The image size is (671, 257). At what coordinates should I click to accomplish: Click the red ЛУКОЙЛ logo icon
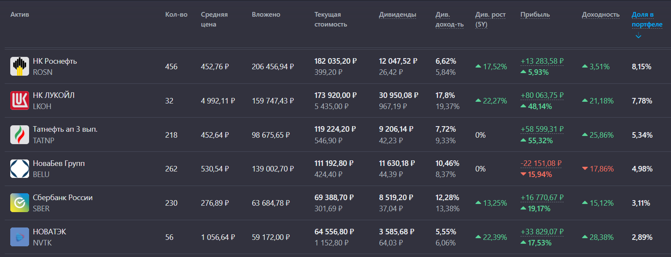coord(19,100)
